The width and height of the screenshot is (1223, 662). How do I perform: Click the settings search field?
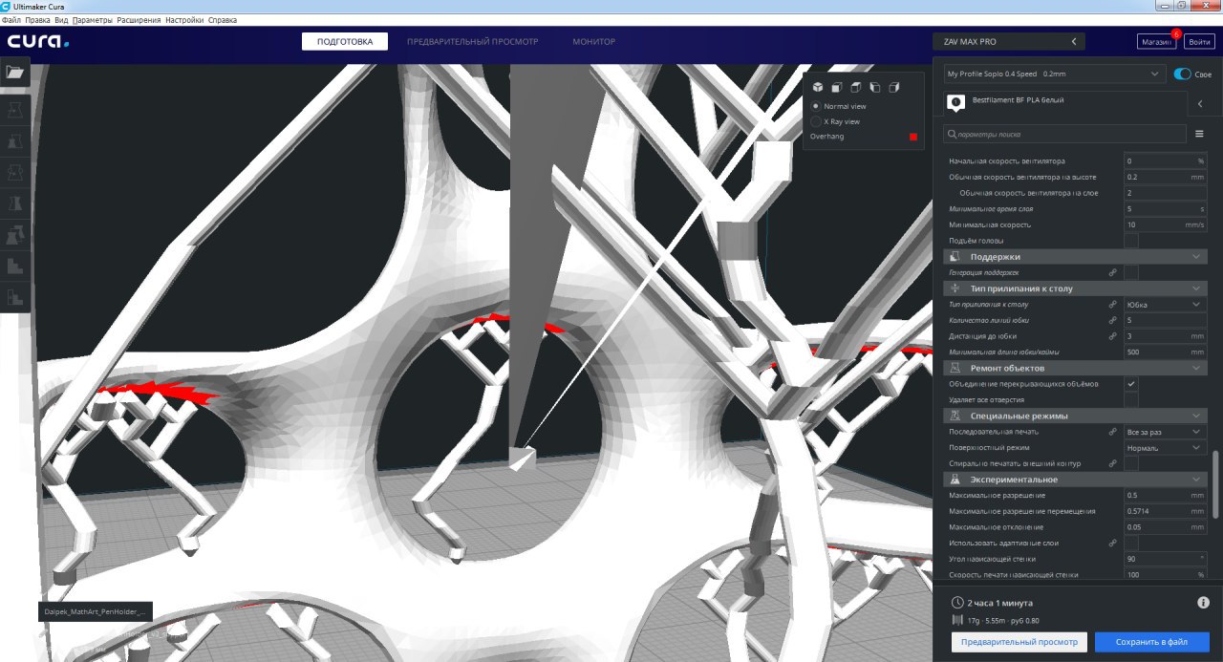(1065, 134)
